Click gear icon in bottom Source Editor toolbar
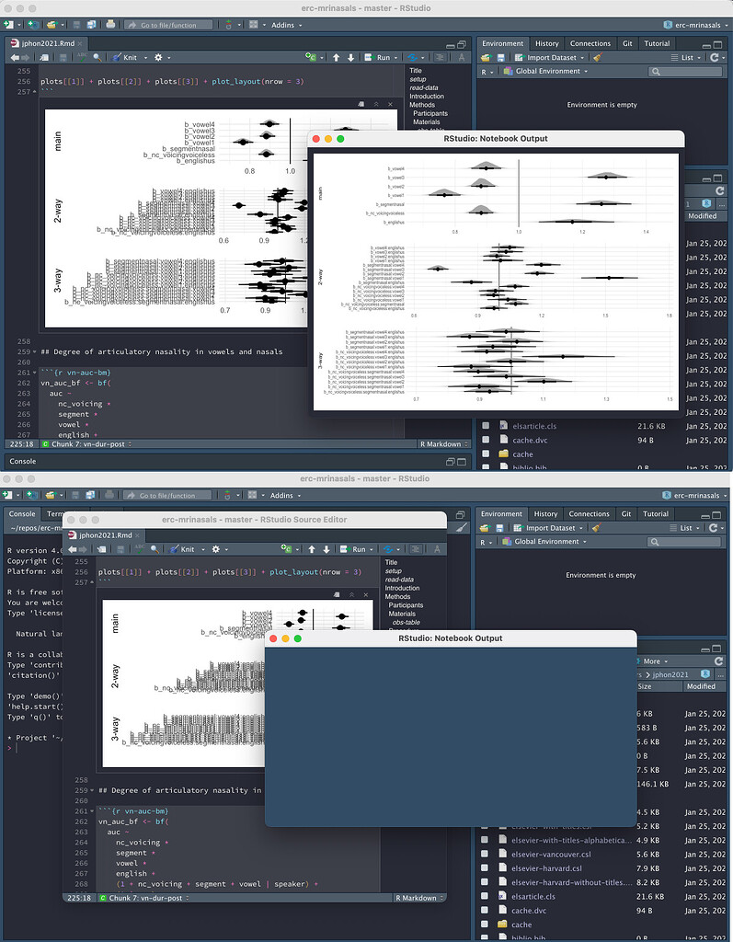 (216, 549)
